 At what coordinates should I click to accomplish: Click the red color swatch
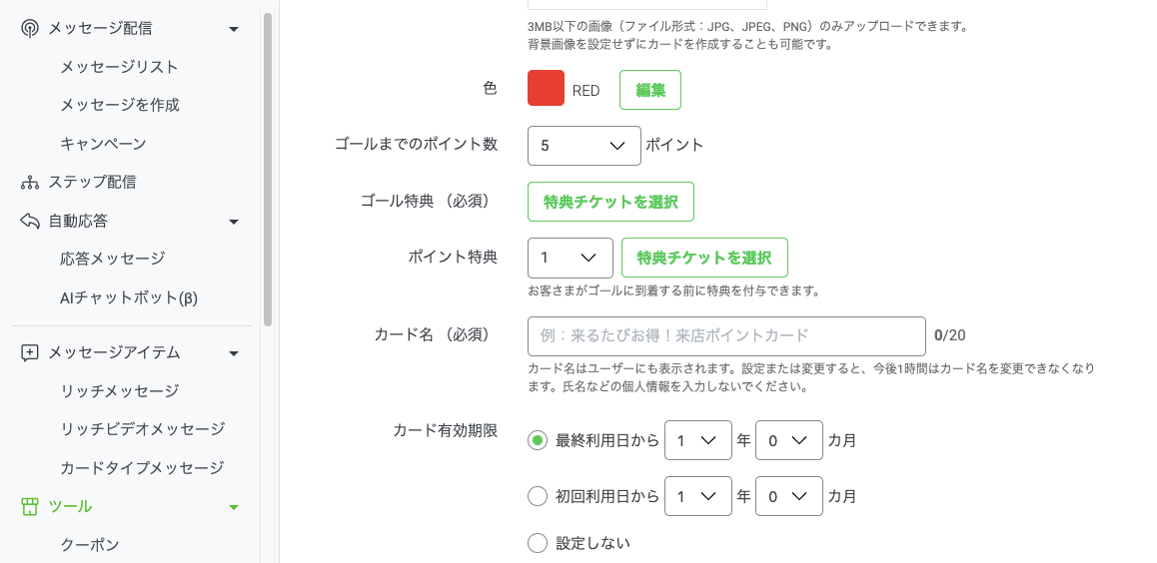(547, 89)
